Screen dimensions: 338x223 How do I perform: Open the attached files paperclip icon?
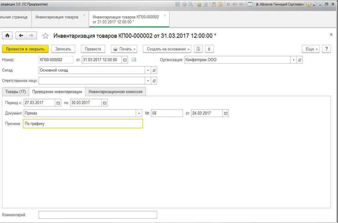click(209, 49)
